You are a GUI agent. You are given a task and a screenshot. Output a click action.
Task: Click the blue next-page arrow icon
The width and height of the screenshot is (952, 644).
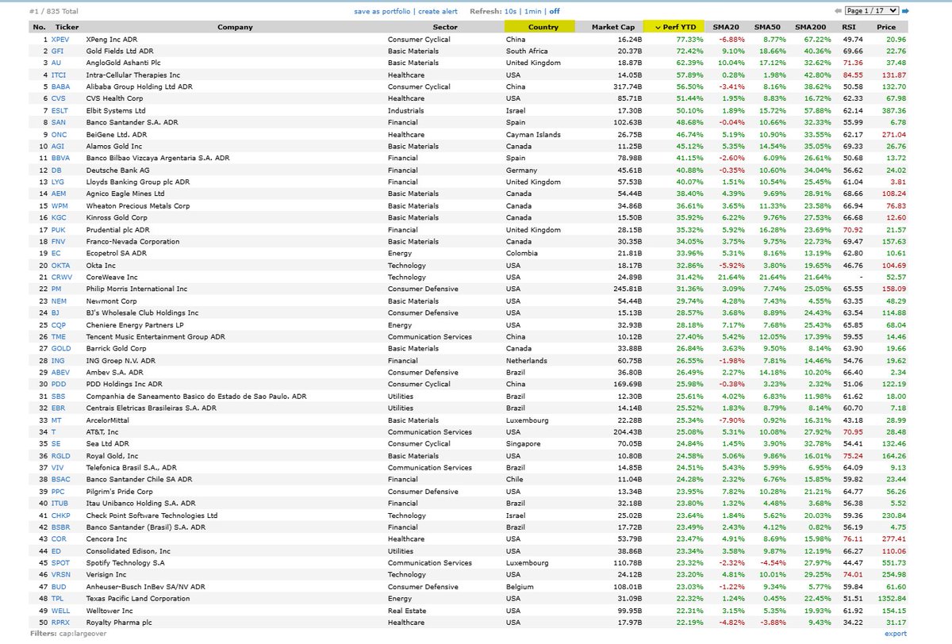point(905,10)
